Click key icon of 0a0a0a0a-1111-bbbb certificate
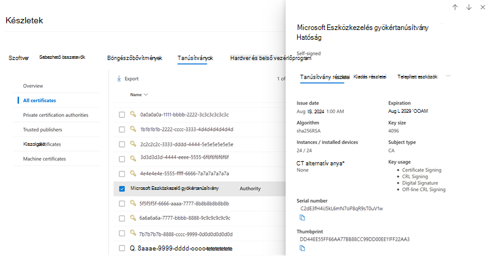 point(133,114)
